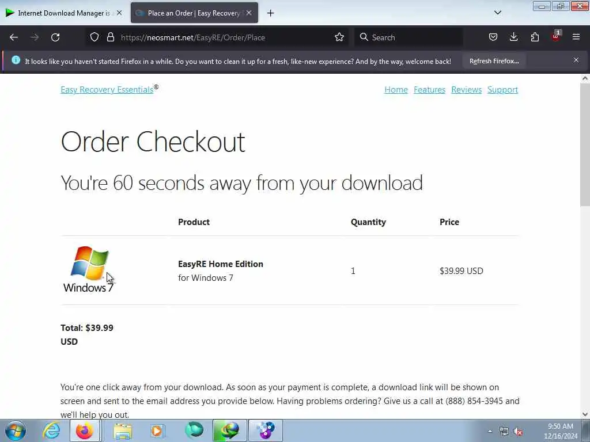Screen dimensions: 590x442
Task: Close the Internet Download Manager tab
Action: pyautogui.click(x=119, y=13)
